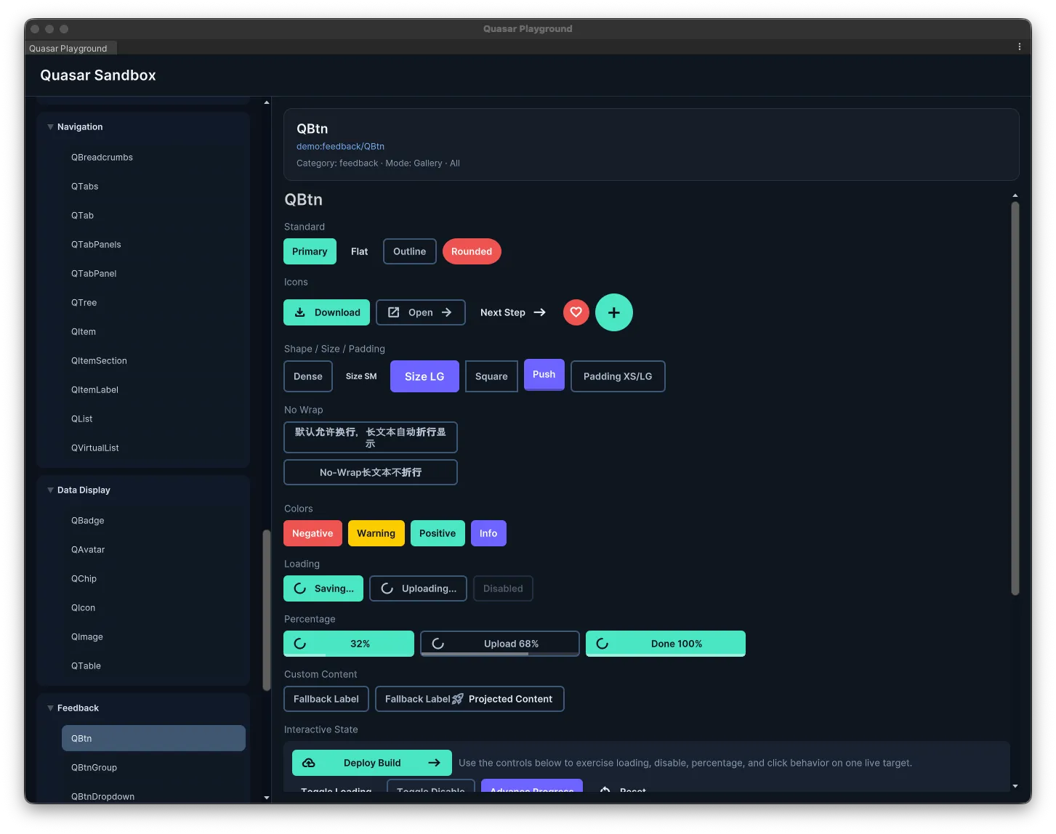This screenshot has height=834, width=1056.
Task: Collapse the Data Display section
Action: [x=50, y=490]
